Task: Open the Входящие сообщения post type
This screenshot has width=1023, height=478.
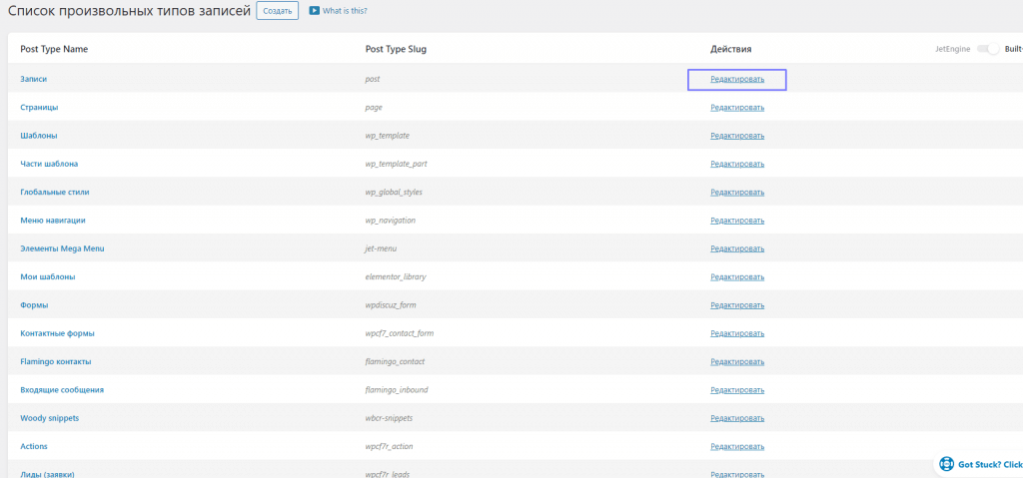Action: [62, 390]
